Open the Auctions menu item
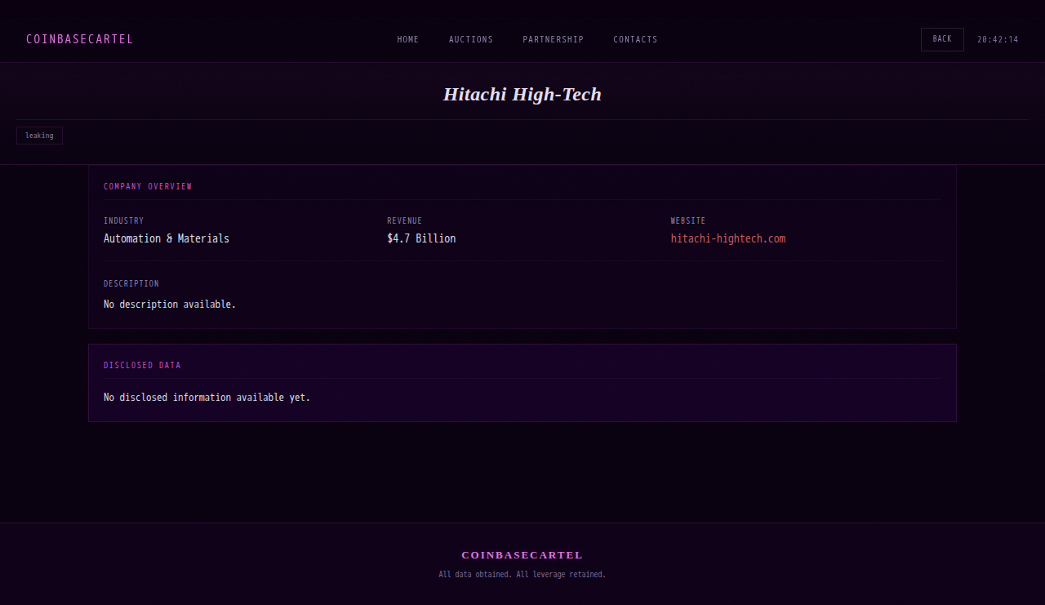 (x=471, y=39)
